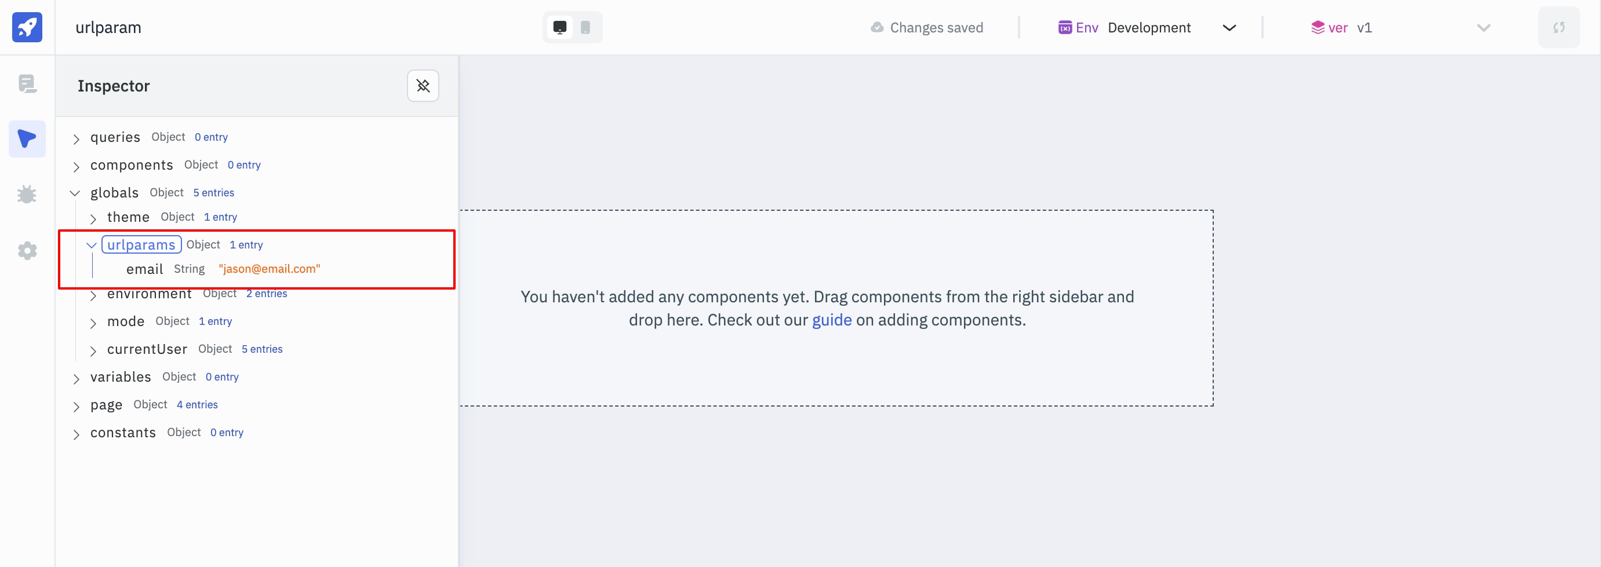
Task: Open the settings gear icon
Action: point(27,251)
